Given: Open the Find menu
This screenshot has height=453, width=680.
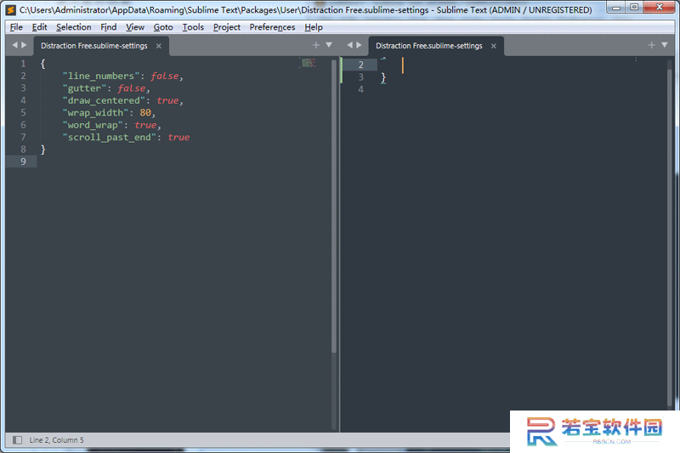Looking at the screenshot, I should (109, 27).
